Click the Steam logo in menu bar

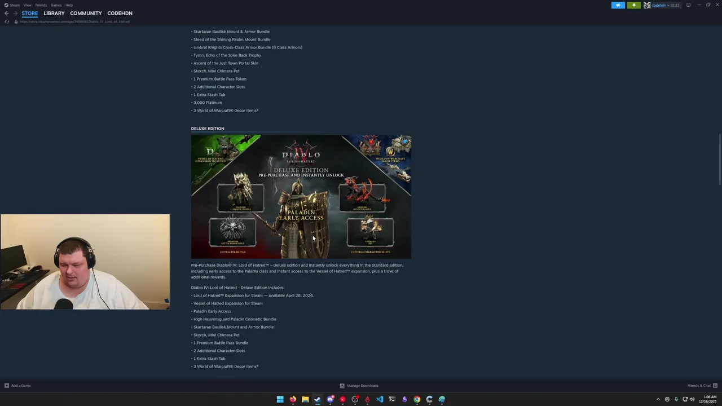(6, 5)
